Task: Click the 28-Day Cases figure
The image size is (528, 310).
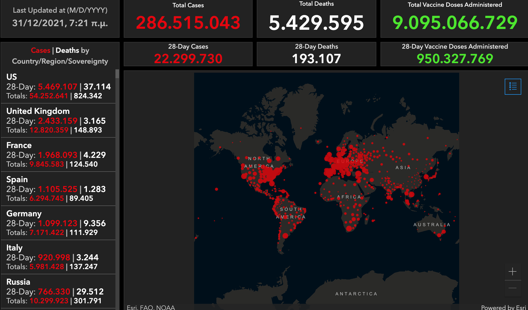Action: tap(188, 58)
